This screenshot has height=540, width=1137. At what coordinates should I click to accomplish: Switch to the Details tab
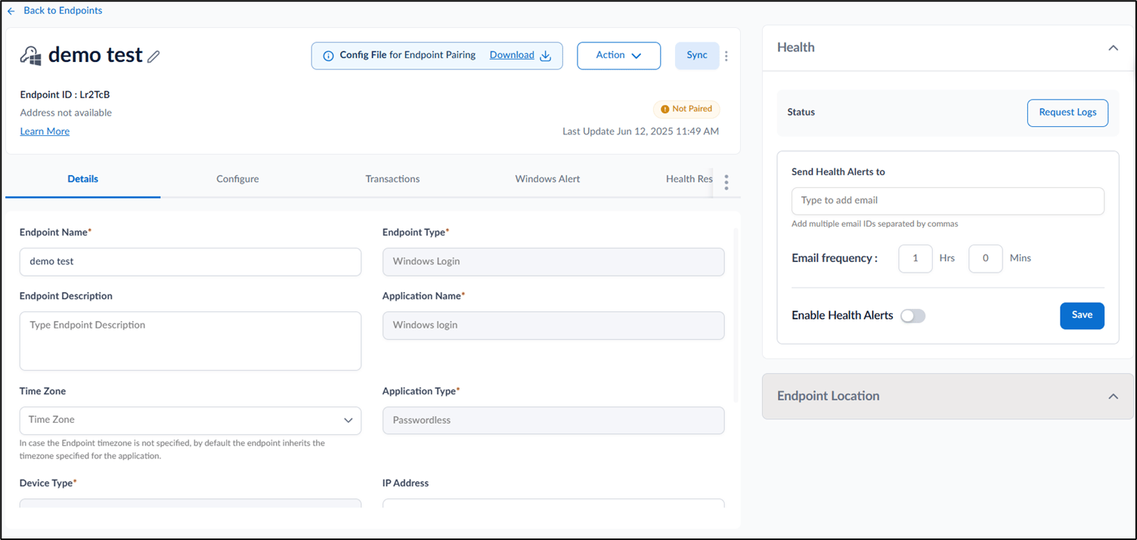pos(83,179)
